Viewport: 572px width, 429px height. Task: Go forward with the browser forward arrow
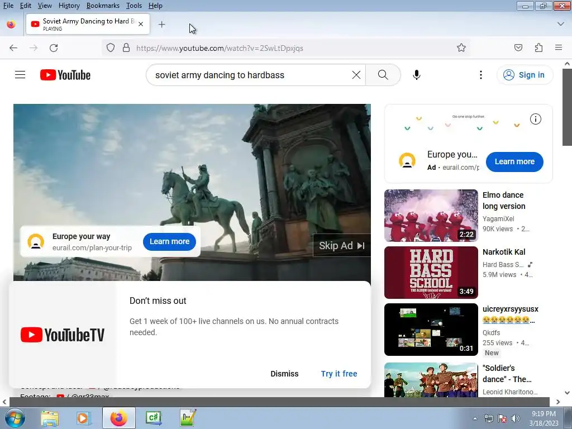[34, 48]
